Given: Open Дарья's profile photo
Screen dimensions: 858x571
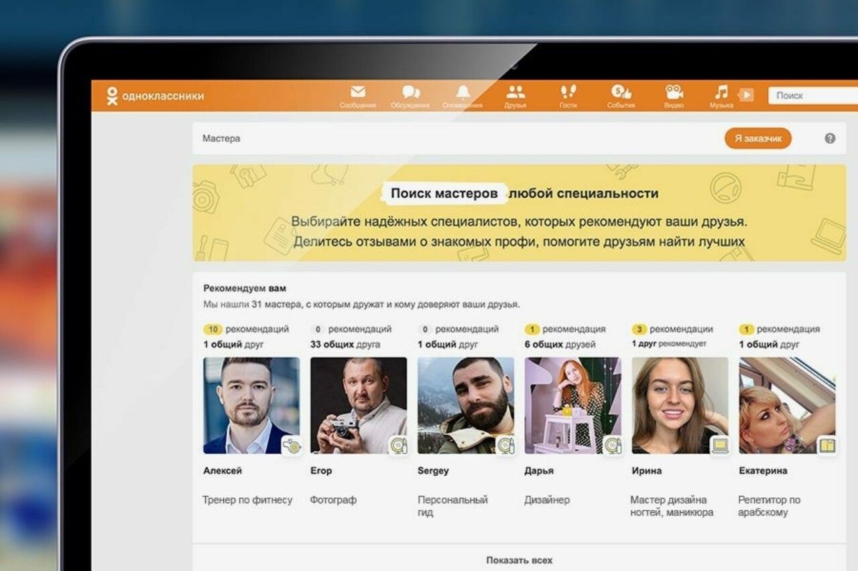Looking at the screenshot, I should pyautogui.click(x=573, y=405).
